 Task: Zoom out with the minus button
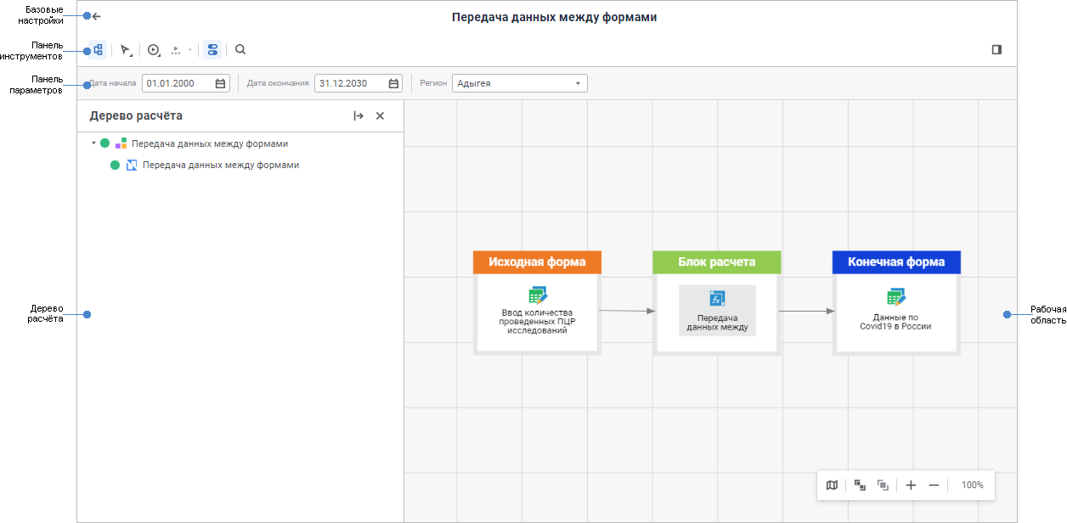click(x=934, y=485)
